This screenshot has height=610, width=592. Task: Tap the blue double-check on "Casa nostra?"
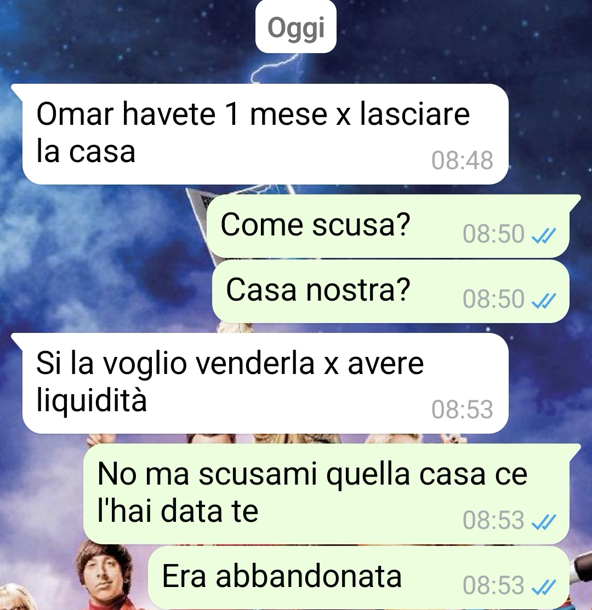click(x=543, y=300)
